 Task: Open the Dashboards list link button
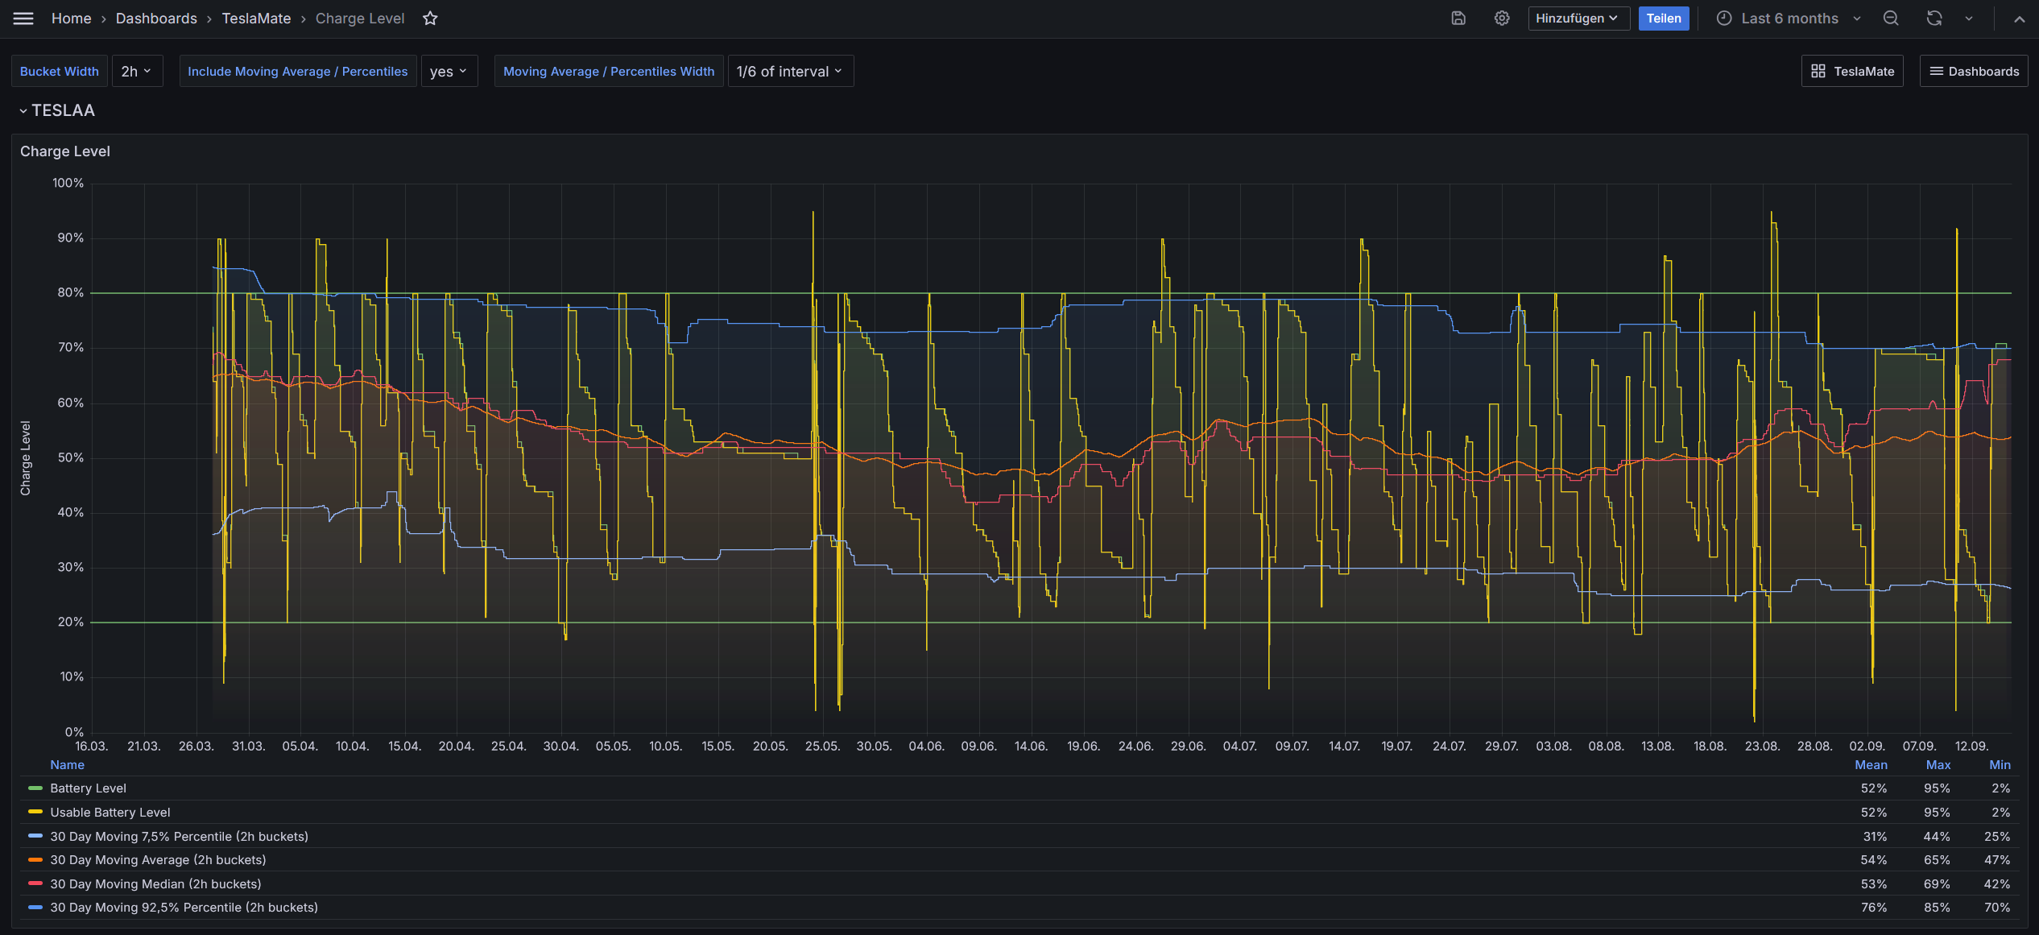(1974, 71)
